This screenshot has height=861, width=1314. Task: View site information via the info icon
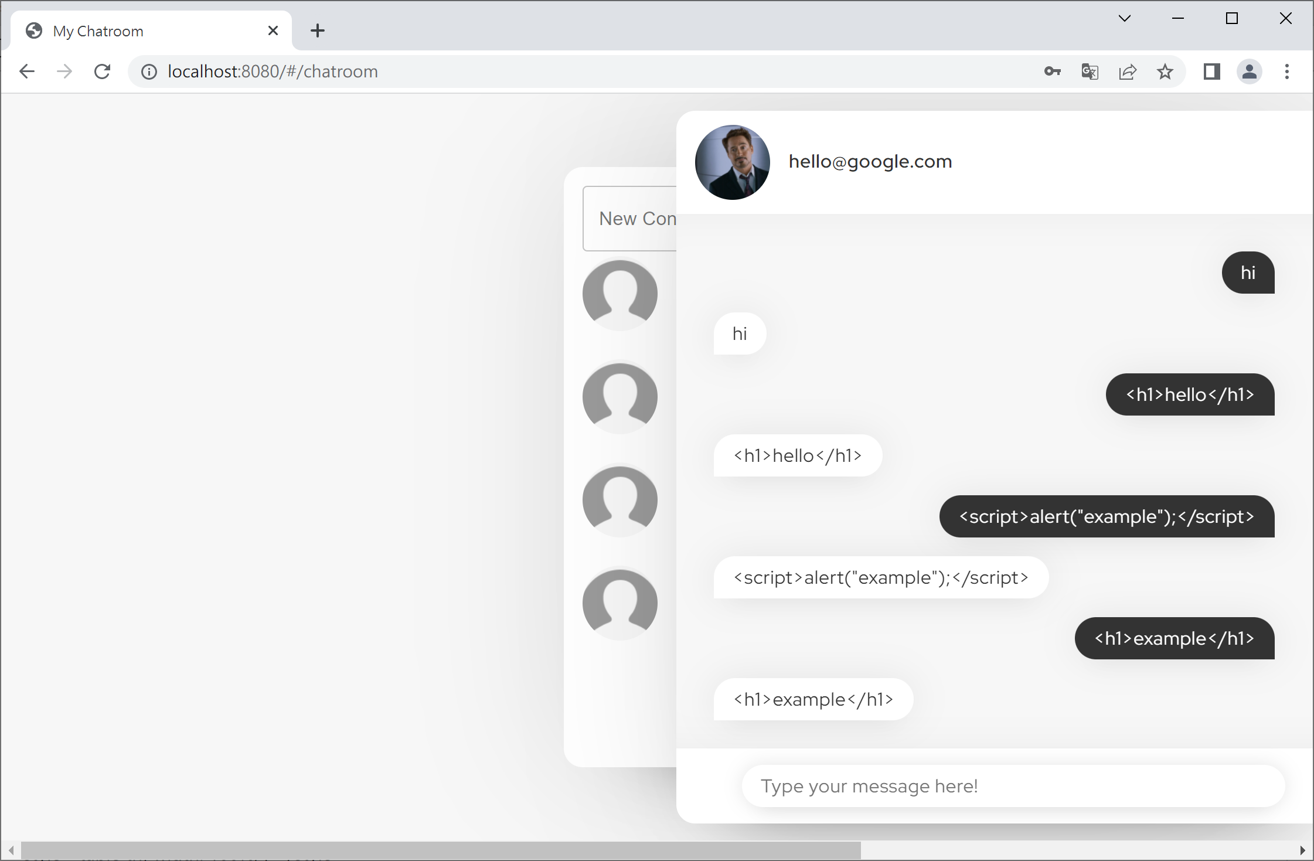[x=148, y=71]
